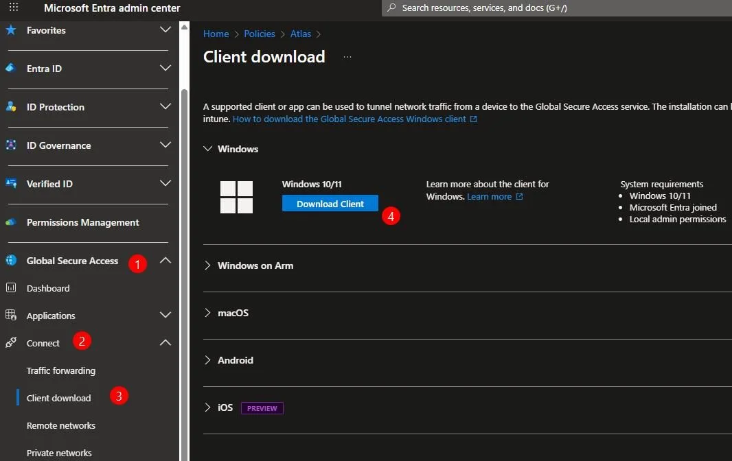This screenshot has width=732, height=461.
Task: Click the Local admin permissions requirement
Action: point(677,220)
